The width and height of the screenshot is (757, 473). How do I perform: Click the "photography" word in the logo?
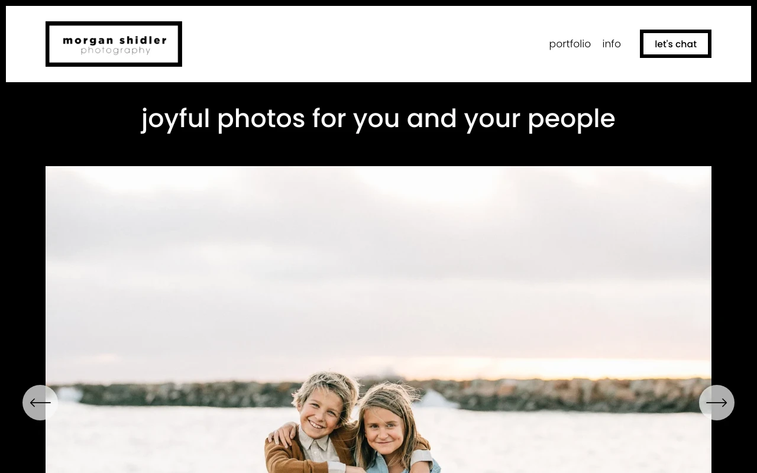coord(115,51)
